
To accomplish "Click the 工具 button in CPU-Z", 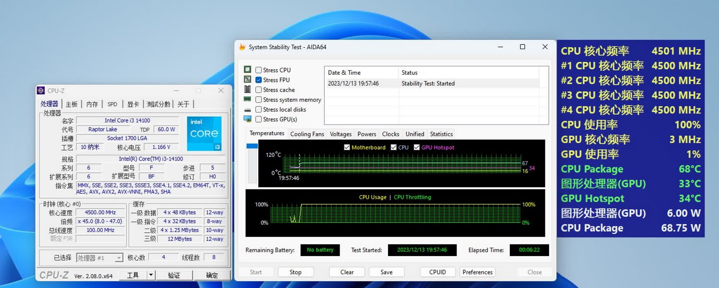I will (133, 275).
